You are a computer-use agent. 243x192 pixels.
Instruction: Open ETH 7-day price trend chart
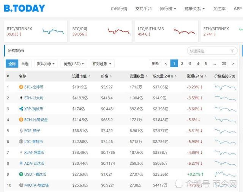coord(225,98)
